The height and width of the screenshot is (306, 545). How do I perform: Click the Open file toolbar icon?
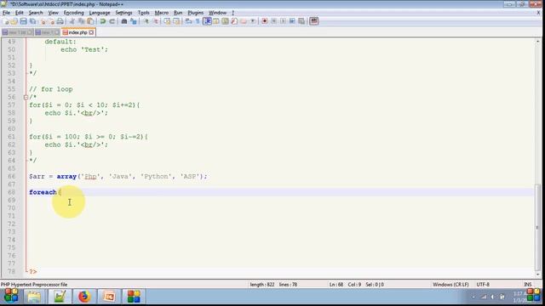(14, 21)
